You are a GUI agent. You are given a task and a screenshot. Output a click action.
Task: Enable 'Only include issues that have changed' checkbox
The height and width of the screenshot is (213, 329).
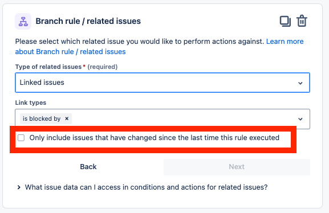pos(21,138)
